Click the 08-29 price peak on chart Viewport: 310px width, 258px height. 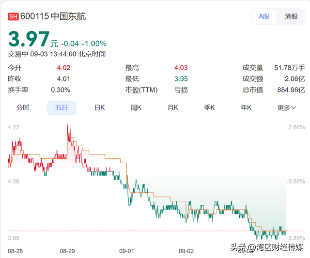(67, 125)
